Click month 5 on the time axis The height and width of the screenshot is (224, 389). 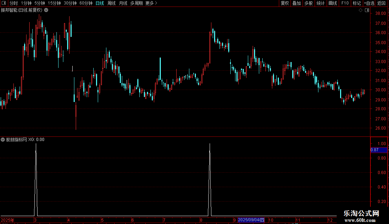click(102, 220)
